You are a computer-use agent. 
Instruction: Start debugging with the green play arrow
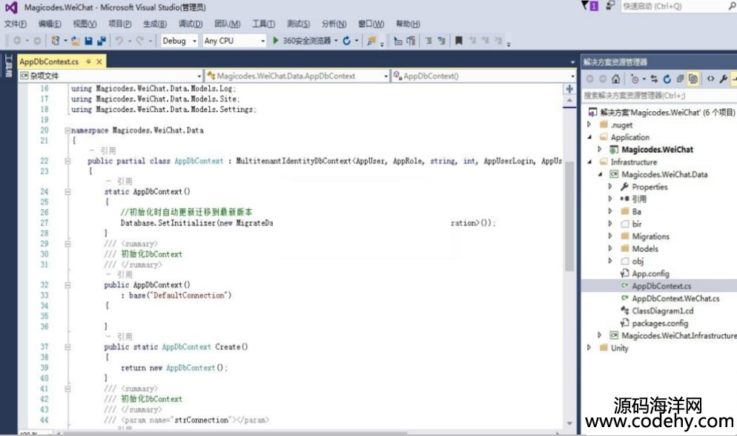pos(276,40)
